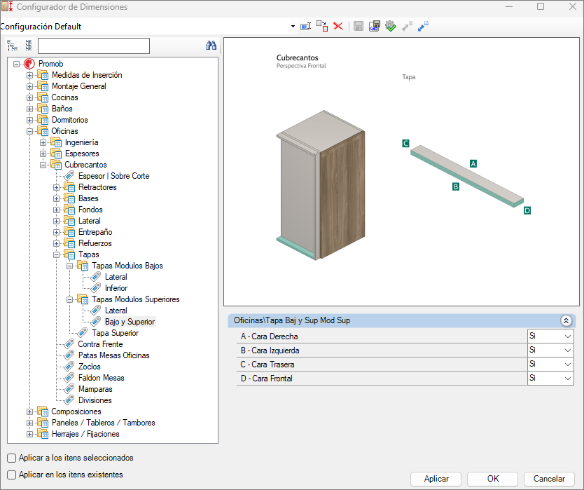Click the binoculars search icon
584x490 pixels.
pos(211,46)
